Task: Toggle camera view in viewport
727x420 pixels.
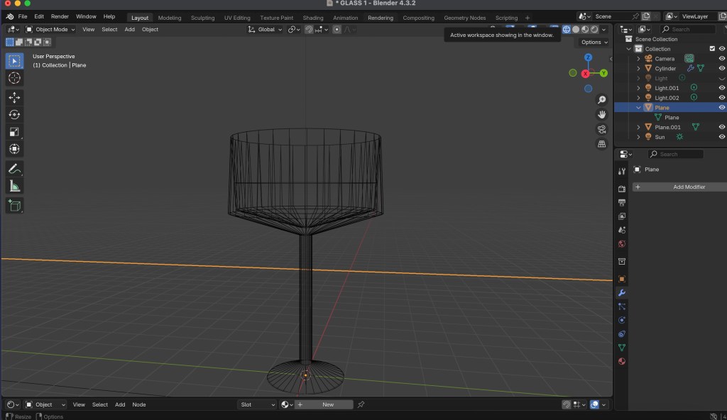Action: tap(601, 129)
